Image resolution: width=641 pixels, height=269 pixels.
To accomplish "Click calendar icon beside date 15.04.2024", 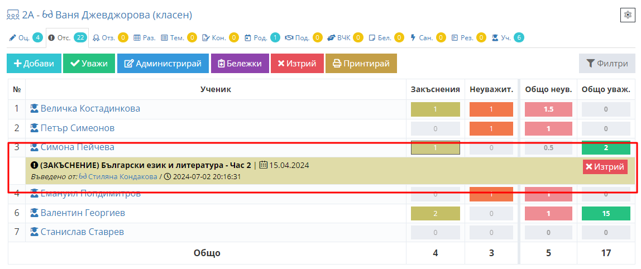I will pos(263,165).
